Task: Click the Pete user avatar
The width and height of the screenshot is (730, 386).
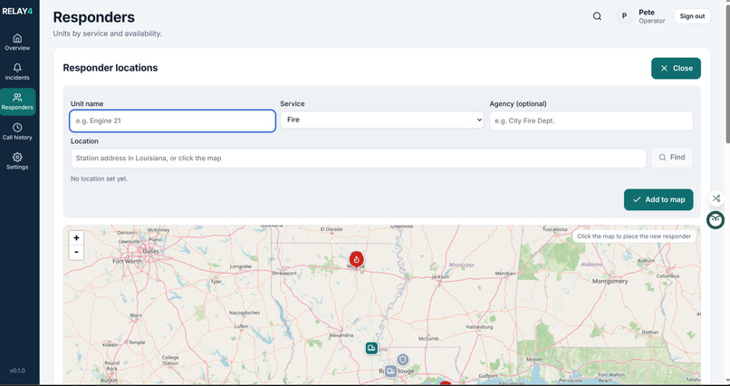Action: (x=624, y=16)
